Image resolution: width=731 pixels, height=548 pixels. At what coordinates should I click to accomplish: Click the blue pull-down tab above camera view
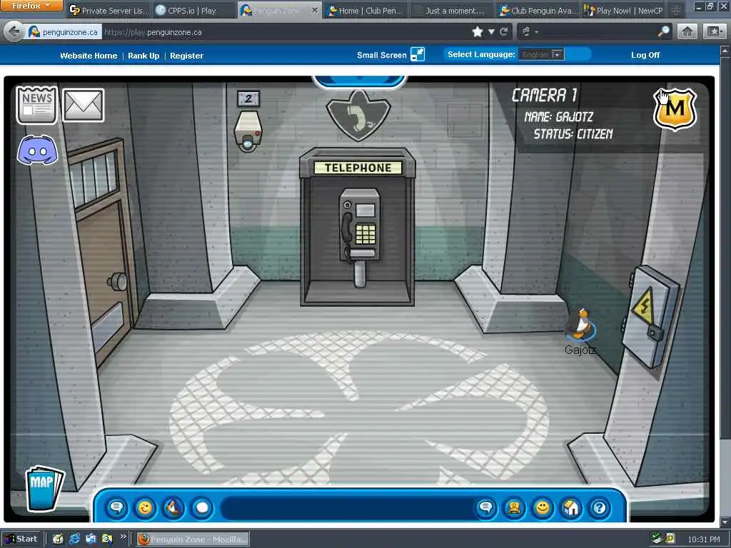click(359, 82)
